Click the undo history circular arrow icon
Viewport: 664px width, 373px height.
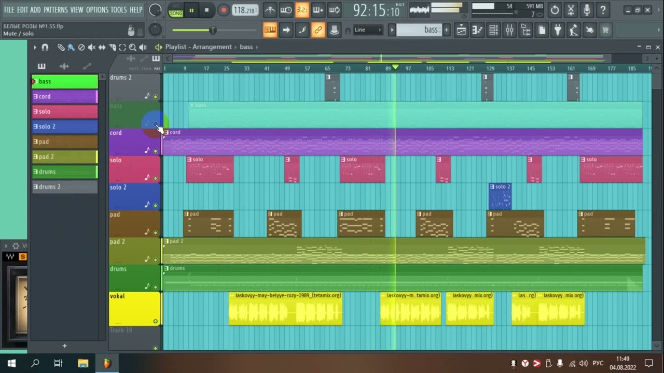(555, 10)
